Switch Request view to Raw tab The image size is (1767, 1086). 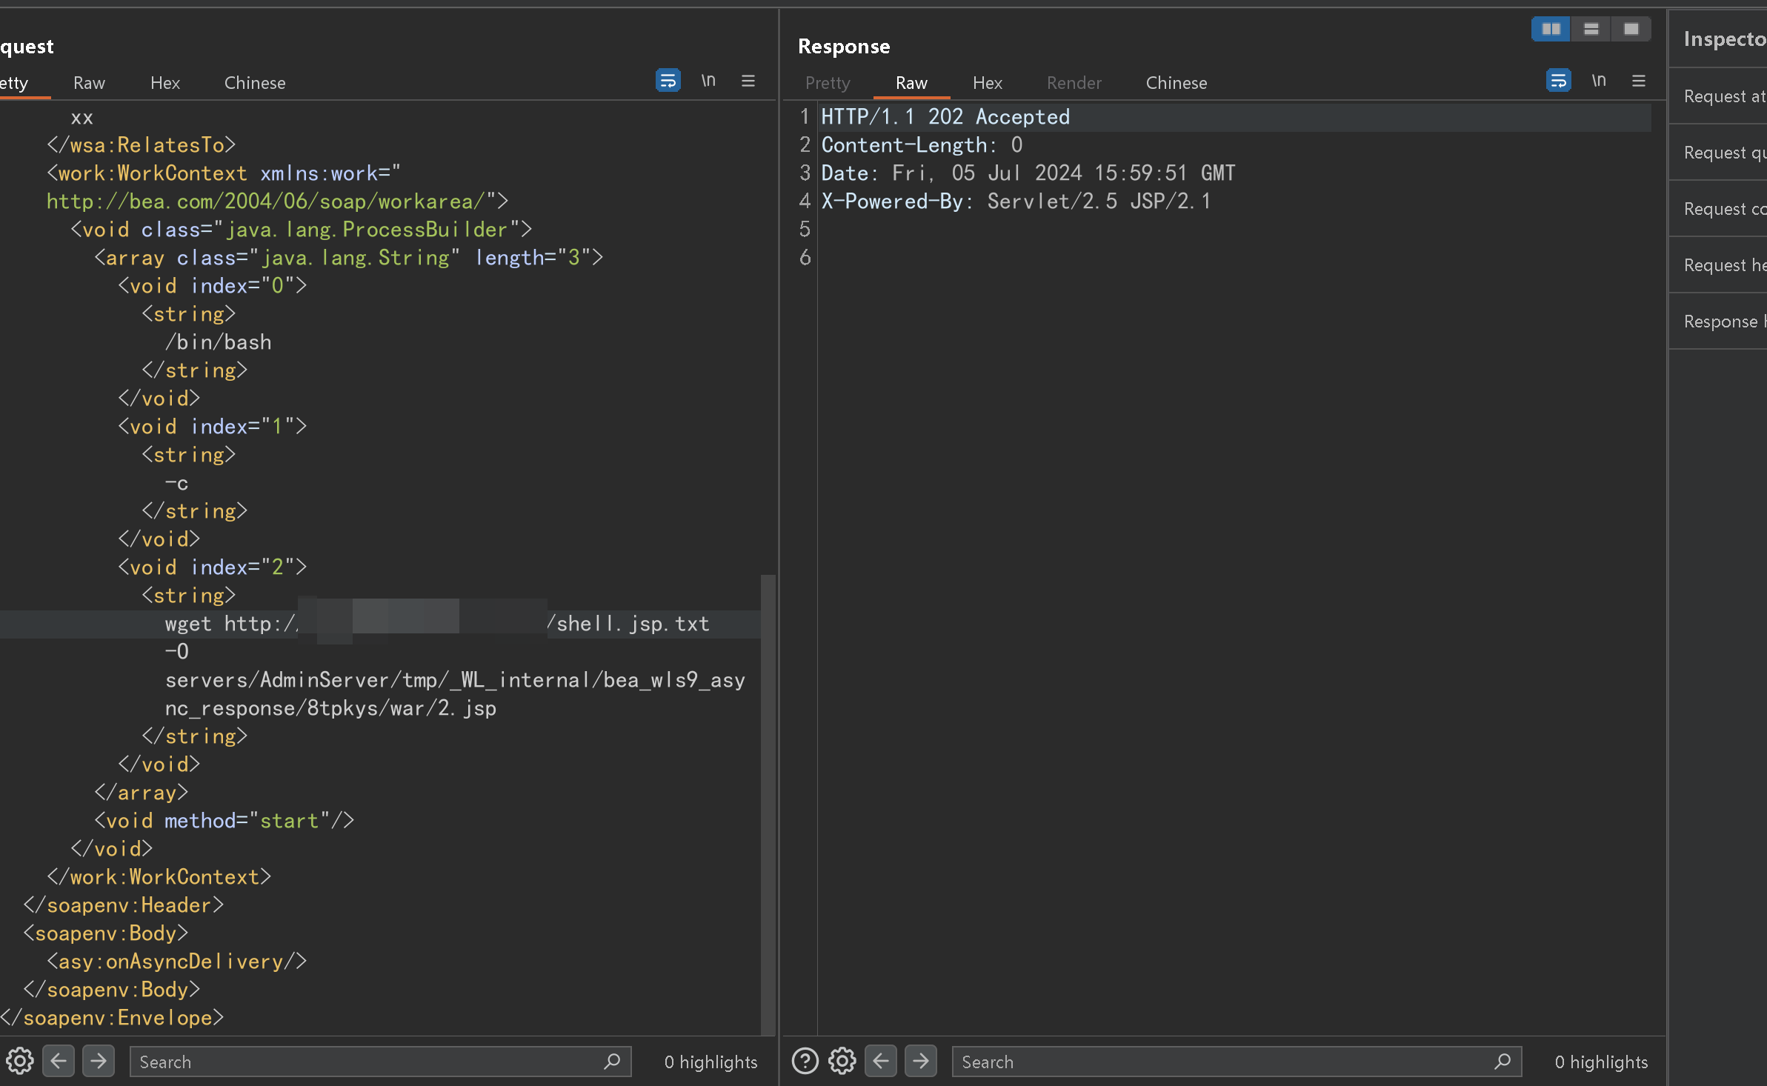[x=89, y=83]
